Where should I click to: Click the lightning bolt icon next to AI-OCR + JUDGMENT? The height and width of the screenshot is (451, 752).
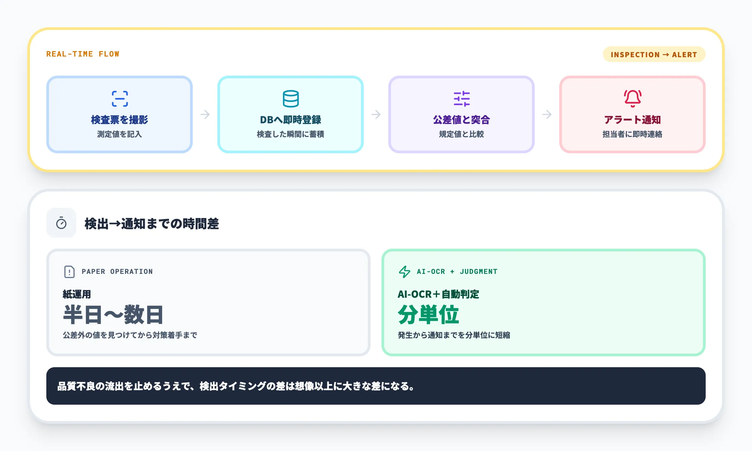coord(405,271)
